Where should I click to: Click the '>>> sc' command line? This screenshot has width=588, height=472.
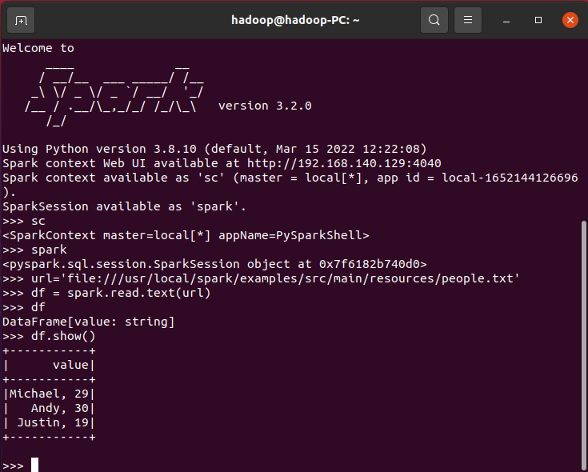click(x=24, y=221)
